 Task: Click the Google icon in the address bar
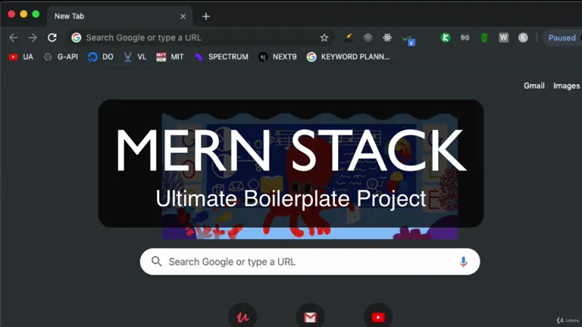click(76, 37)
